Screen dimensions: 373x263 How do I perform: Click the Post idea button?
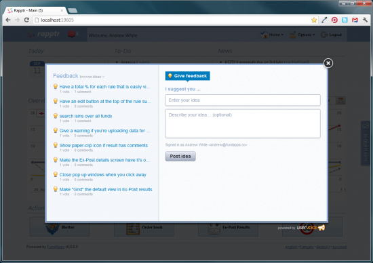point(180,156)
